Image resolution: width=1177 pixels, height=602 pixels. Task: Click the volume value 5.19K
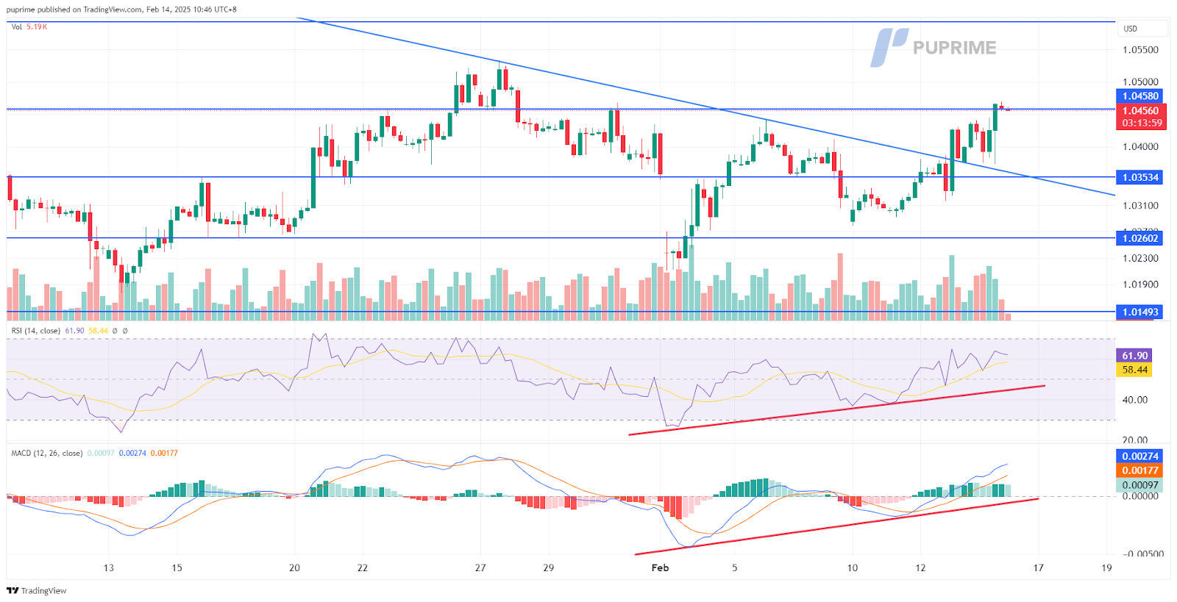pyautogui.click(x=37, y=26)
